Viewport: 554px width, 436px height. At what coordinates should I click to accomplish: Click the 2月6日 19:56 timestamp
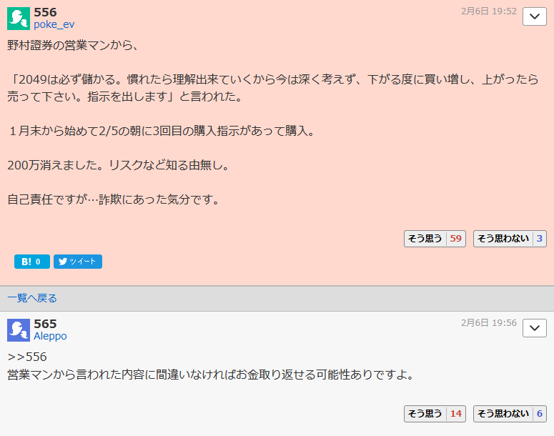point(489,323)
